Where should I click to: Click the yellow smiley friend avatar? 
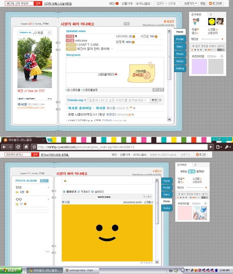(211, 21)
